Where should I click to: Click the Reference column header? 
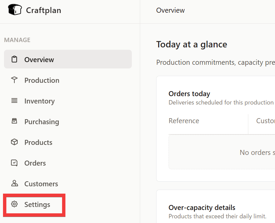pos(184,121)
